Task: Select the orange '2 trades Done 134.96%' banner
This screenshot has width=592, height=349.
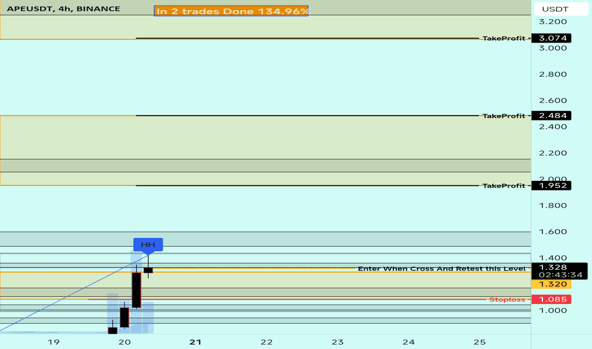Action: pos(231,11)
